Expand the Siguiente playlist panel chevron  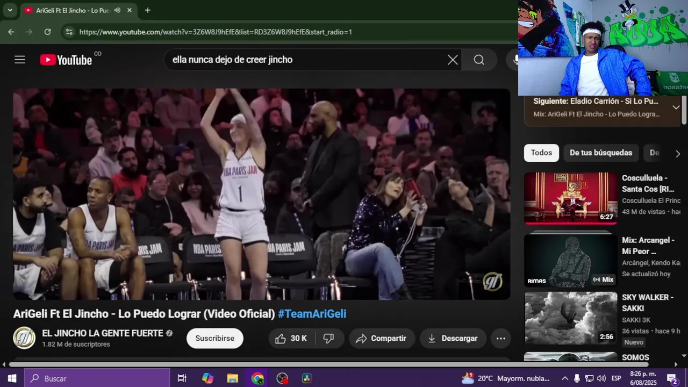coord(676,107)
